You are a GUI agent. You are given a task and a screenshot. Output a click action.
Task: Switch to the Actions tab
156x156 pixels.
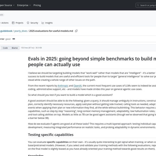pyautogui.click(x=4, y=23)
